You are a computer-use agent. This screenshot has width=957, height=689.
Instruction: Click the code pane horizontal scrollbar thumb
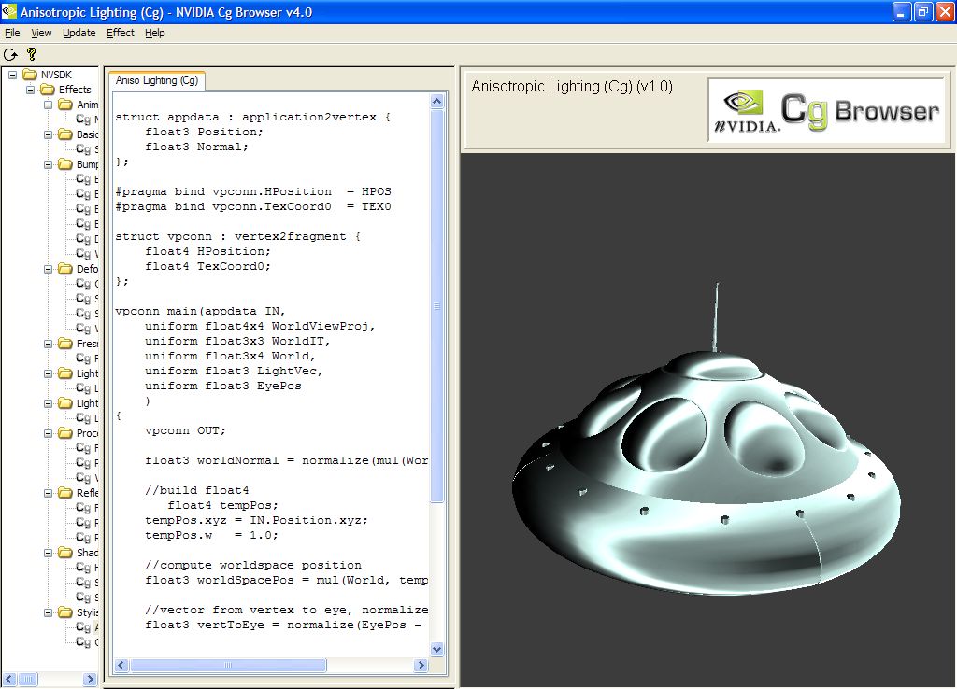point(228,666)
